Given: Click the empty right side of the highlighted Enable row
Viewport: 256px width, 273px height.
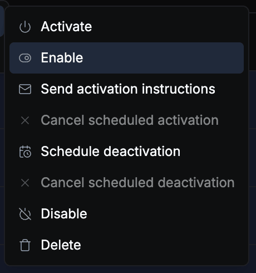Looking at the screenshot, I should [x=163, y=58].
